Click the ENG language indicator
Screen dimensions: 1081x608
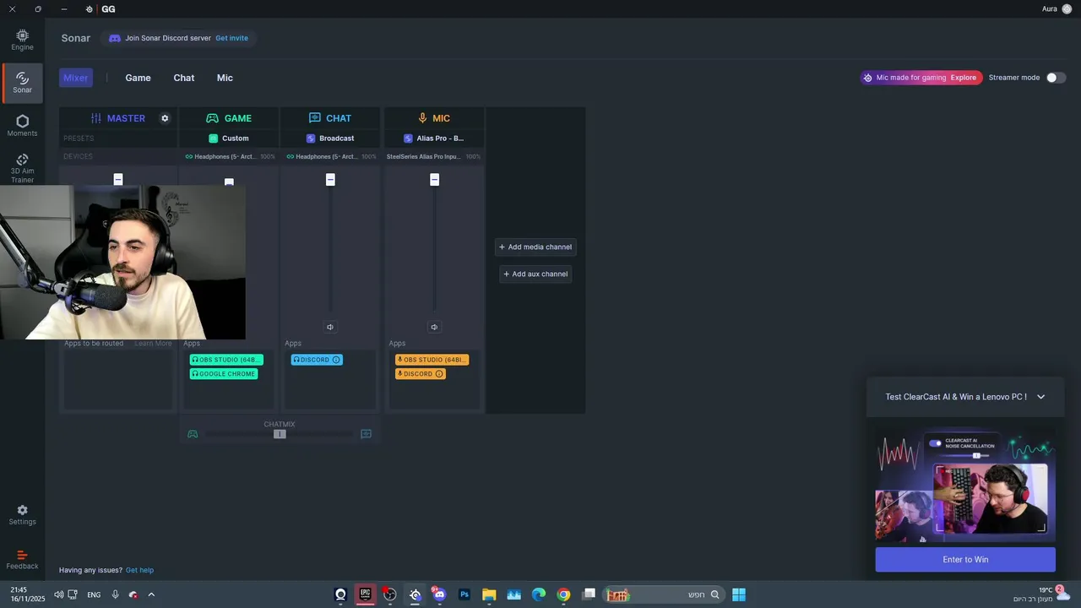pos(94,594)
